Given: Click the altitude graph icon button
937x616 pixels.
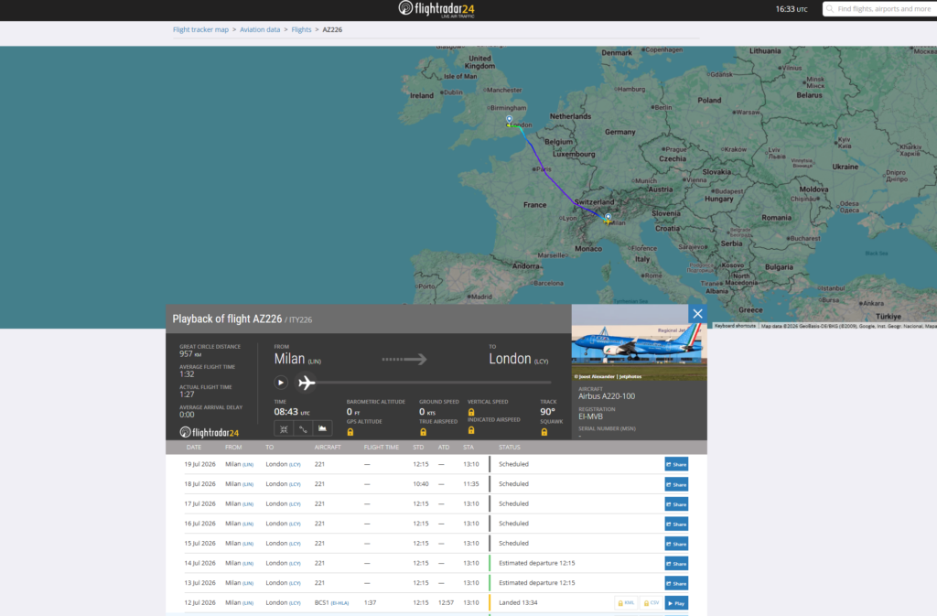Looking at the screenshot, I should tap(322, 428).
